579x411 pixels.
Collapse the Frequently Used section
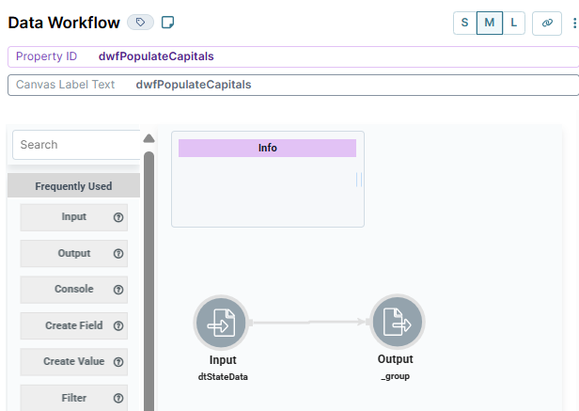(x=73, y=185)
